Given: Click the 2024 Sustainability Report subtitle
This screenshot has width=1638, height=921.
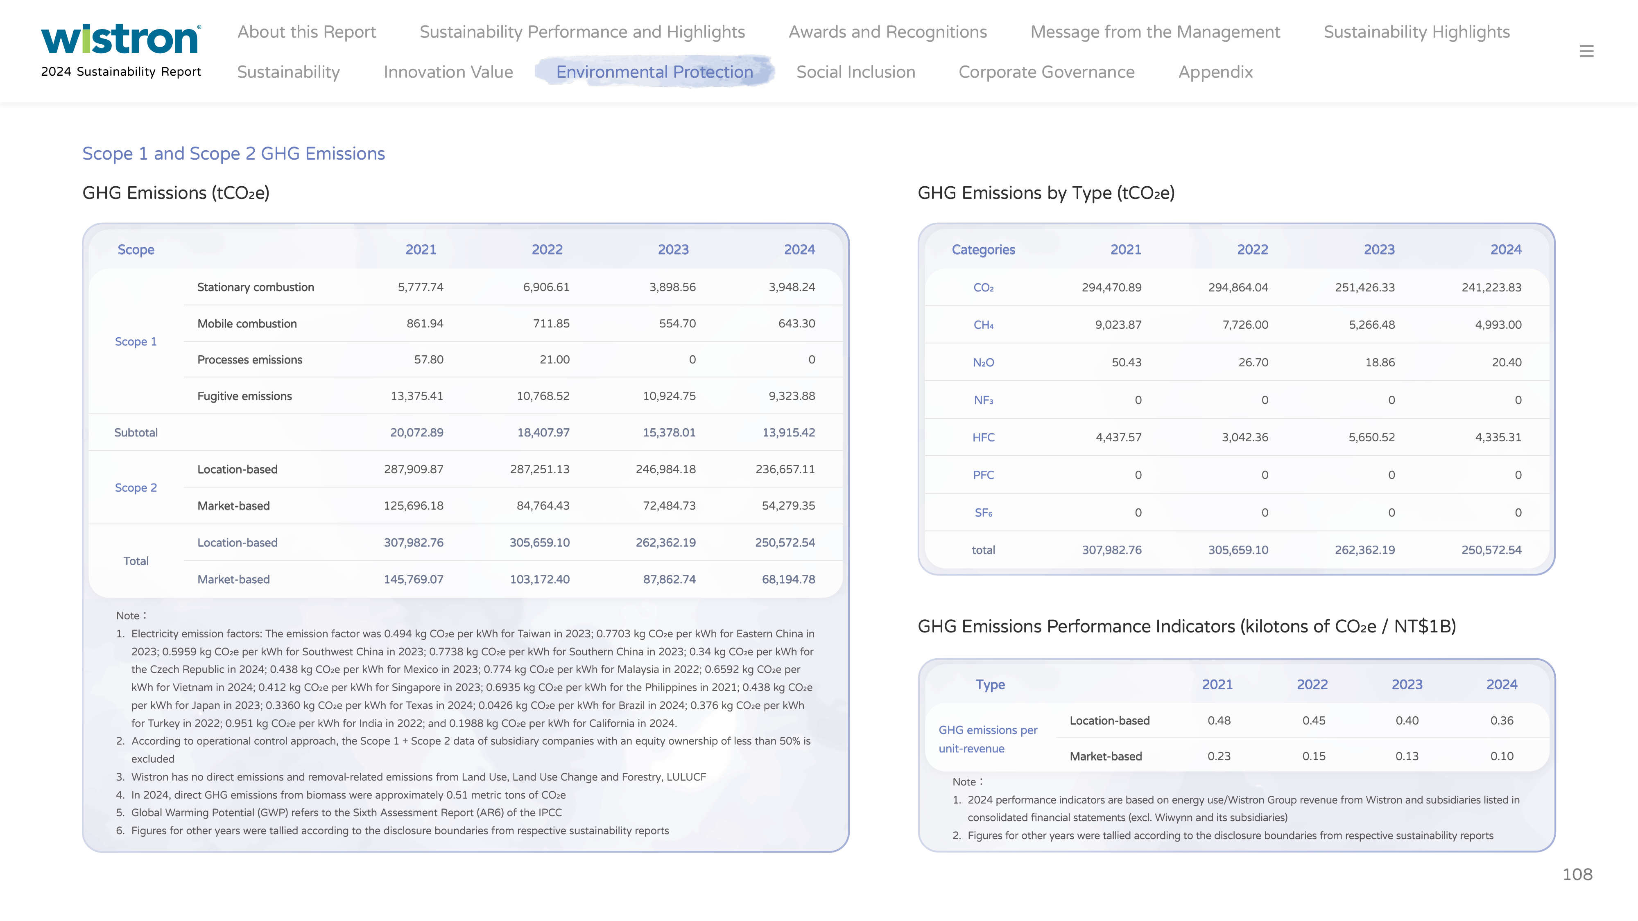Looking at the screenshot, I should [x=121, y=71].
